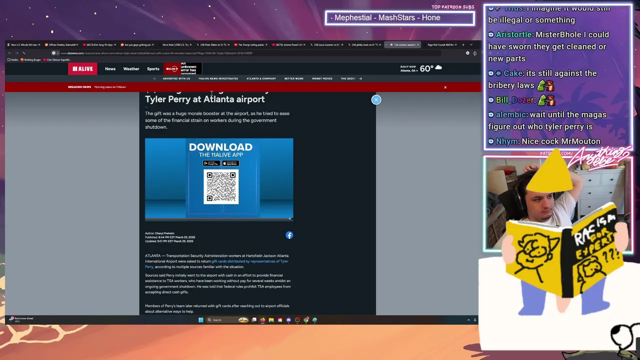Switch to New U.S. Missile Hit tab
Image resolution: width=640 pixels, height=360 pixels.
click(24, 44)
